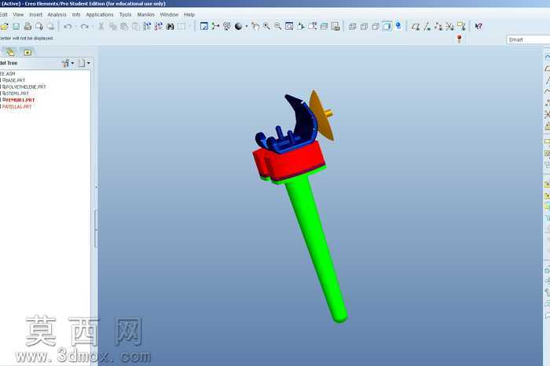550x366 pixels.
Task: Toggle the Spin Center icon
Action: click(215, 26)
